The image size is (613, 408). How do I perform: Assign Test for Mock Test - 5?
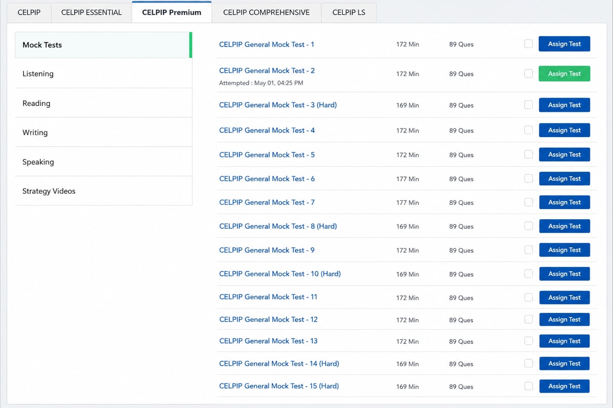tap(564, 154)
